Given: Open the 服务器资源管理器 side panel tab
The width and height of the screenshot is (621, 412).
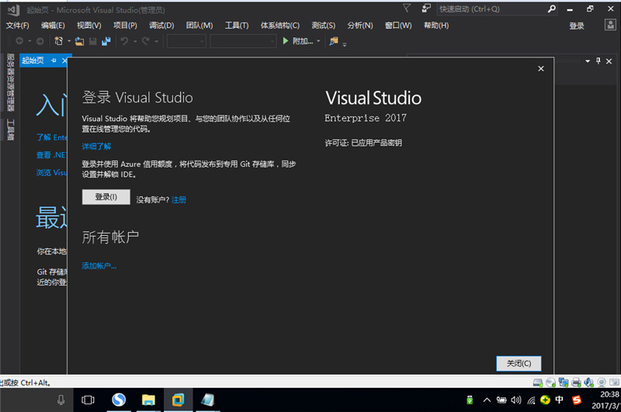Looking at the screenshot, I should point(10,82).
